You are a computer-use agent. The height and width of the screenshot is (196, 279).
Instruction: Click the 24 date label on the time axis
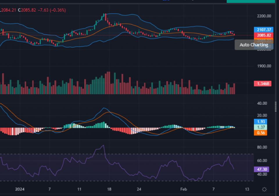(x=139, y=189)
